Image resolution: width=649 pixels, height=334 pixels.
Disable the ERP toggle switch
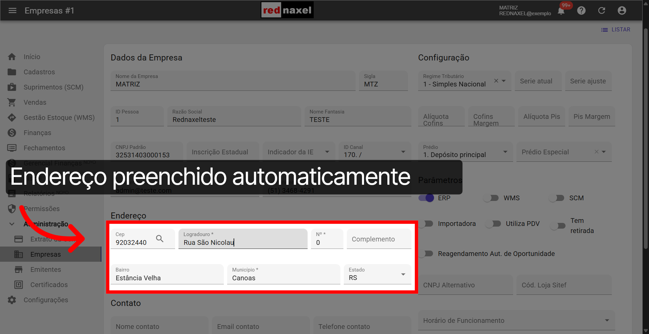point(427,198)
